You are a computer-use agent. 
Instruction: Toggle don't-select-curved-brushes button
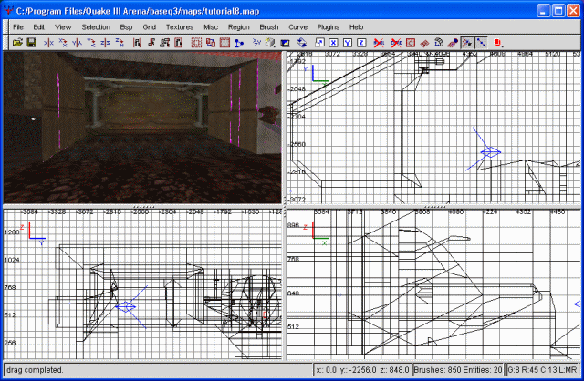[x=379, y=43]
